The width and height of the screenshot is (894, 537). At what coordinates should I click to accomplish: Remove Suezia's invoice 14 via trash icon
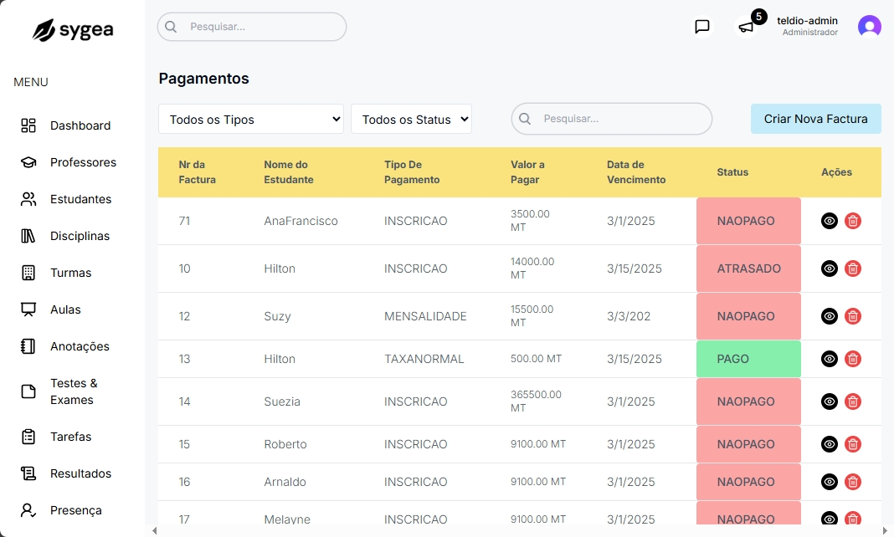pos(852,401)
